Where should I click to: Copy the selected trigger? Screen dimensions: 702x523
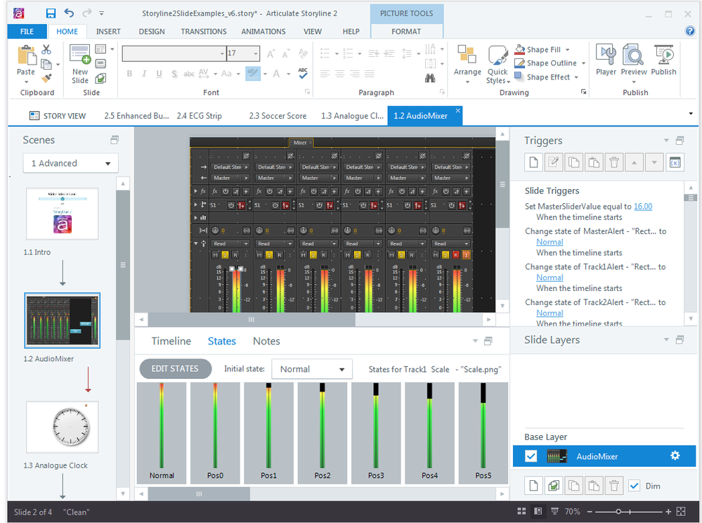573,162
